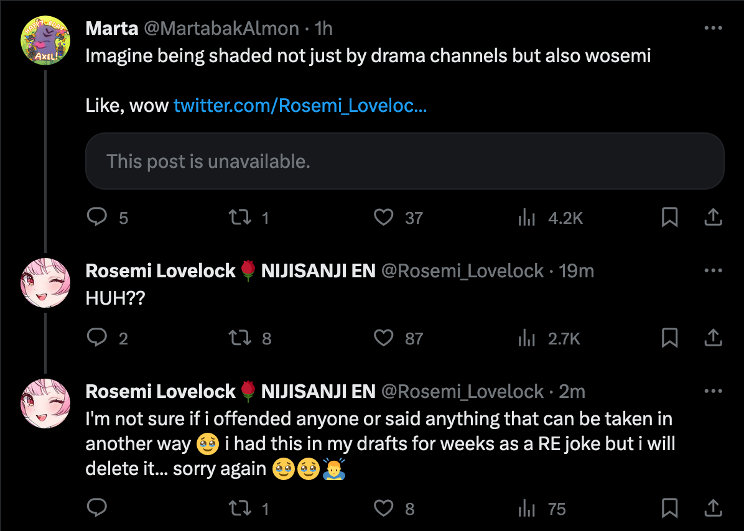
Task: Repost the HUH?? post
Action: [x=238, y=338]
